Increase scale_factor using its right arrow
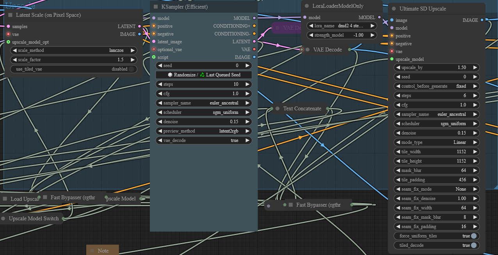The image size is (498, 255). (133, 60)
